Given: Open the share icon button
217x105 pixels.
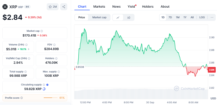Looking at the screenshot, I should coord(64,7).
